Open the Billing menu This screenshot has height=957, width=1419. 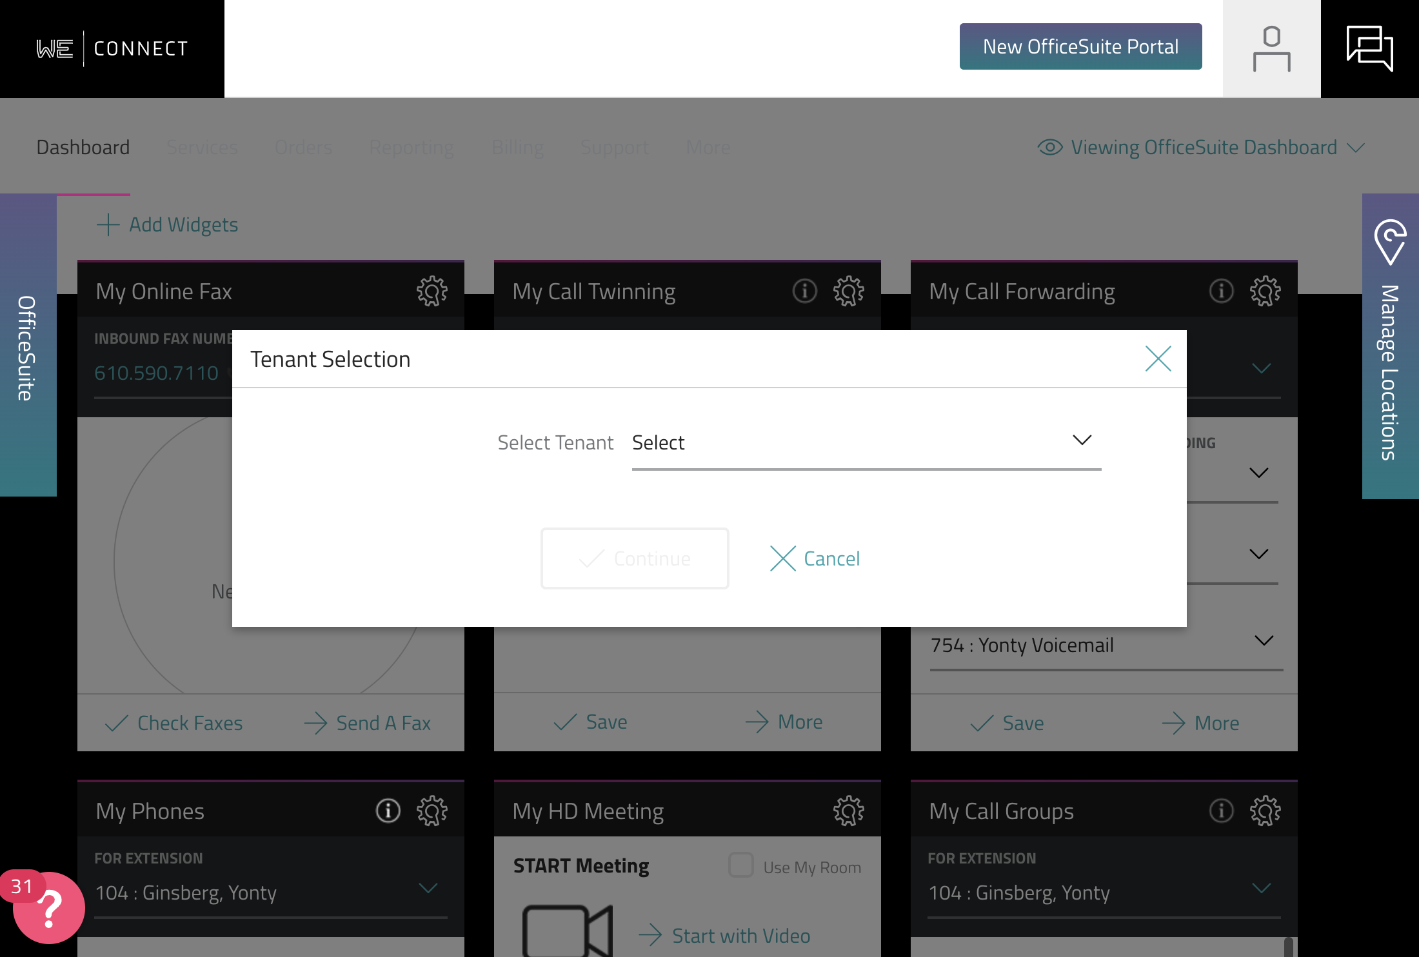(517, 148)
